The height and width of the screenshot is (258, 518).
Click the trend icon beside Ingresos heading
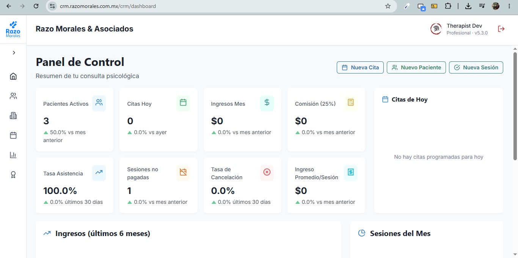pyautogui.click(x=47, y=233)
